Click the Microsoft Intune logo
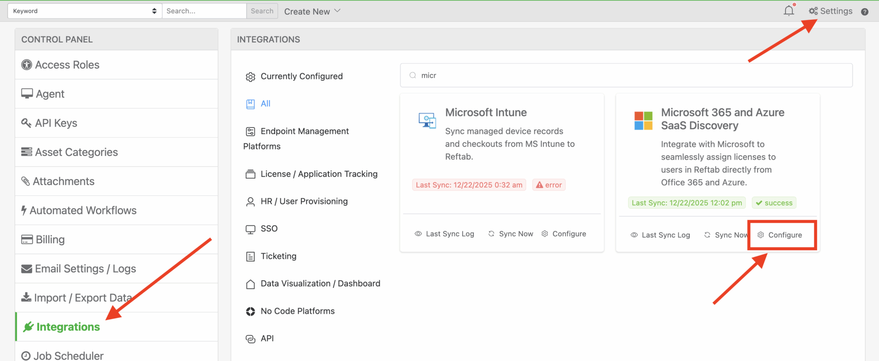 [427, 121]
